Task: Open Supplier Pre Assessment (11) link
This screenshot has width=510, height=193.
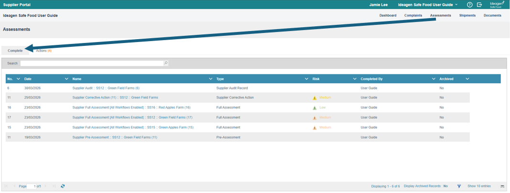Action: coord(115,138)
